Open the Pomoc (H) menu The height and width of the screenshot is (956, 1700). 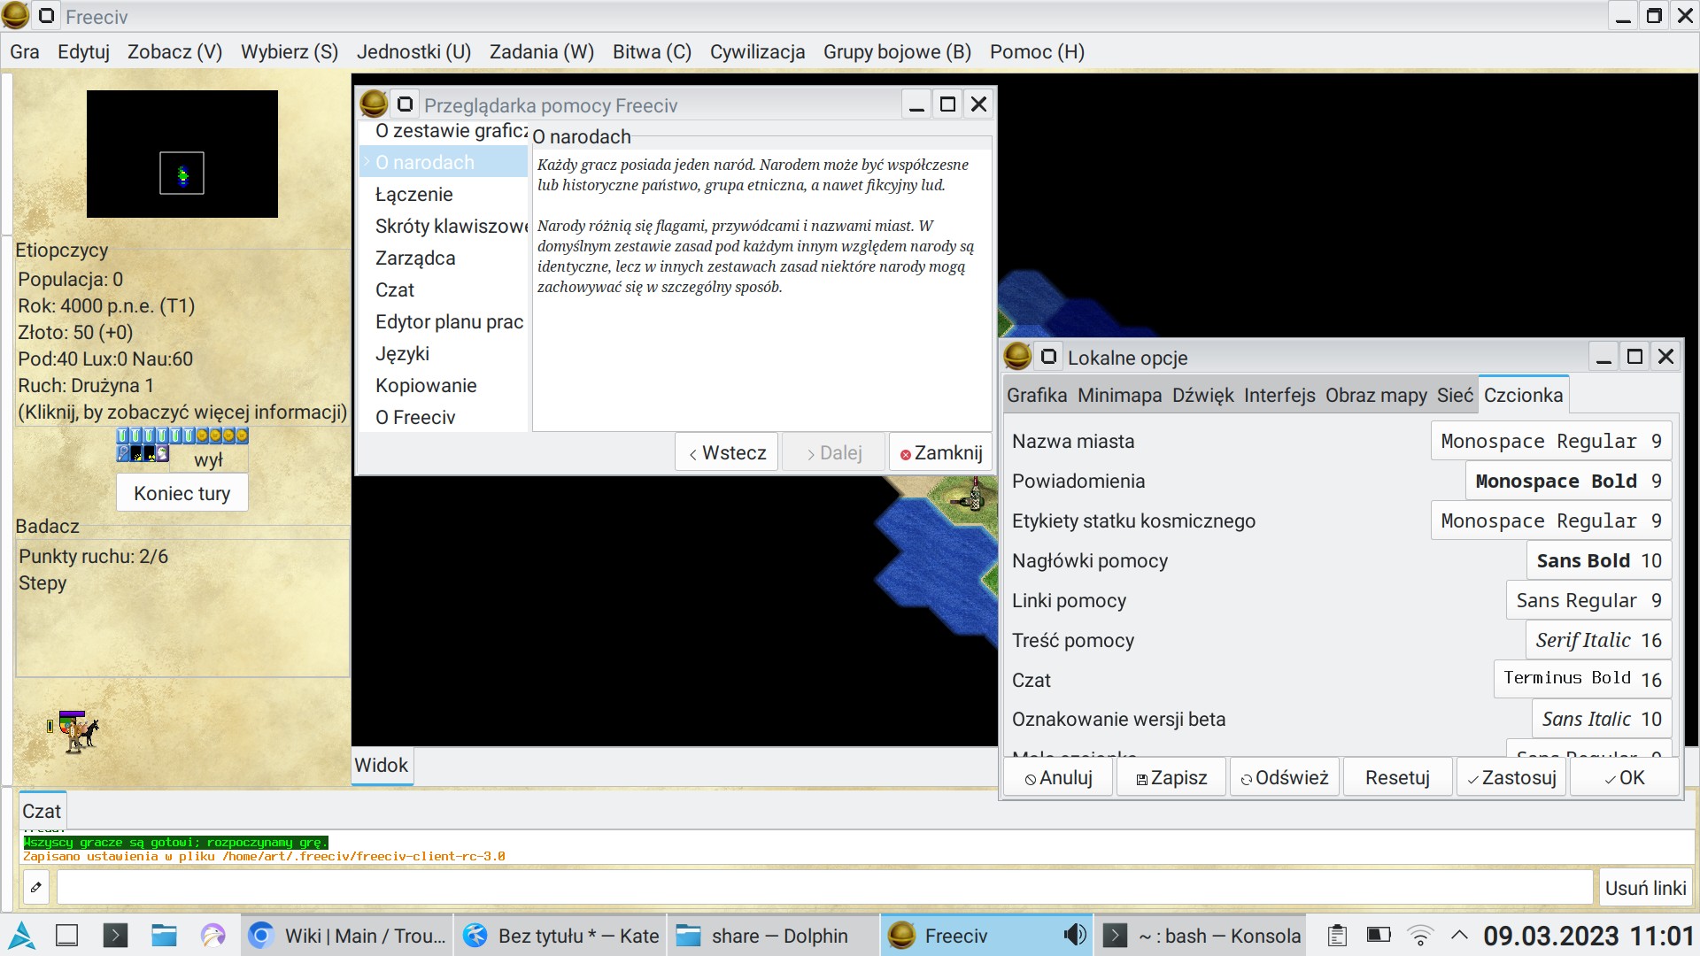point(1038,51)
